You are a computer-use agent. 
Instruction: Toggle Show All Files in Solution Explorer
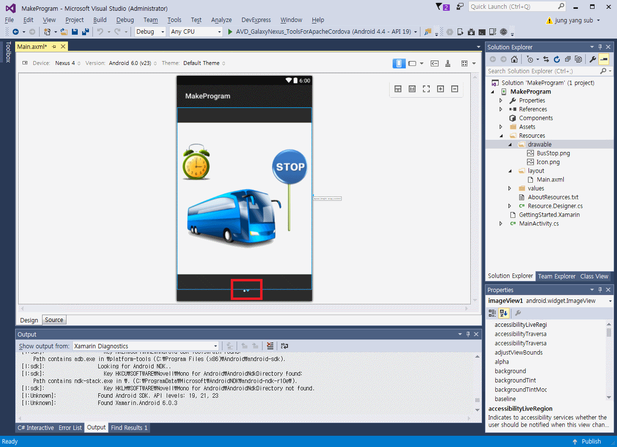pyautogui.click(x=578, y=59)
